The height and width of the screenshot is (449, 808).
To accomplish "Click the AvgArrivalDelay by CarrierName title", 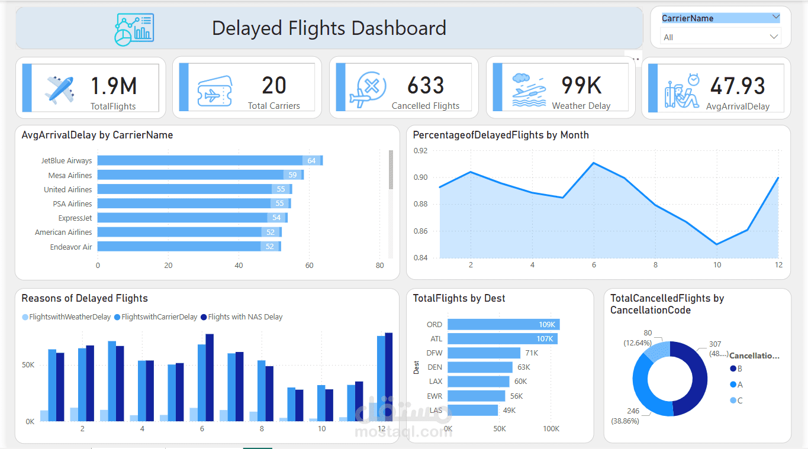I will pos(97,135).
